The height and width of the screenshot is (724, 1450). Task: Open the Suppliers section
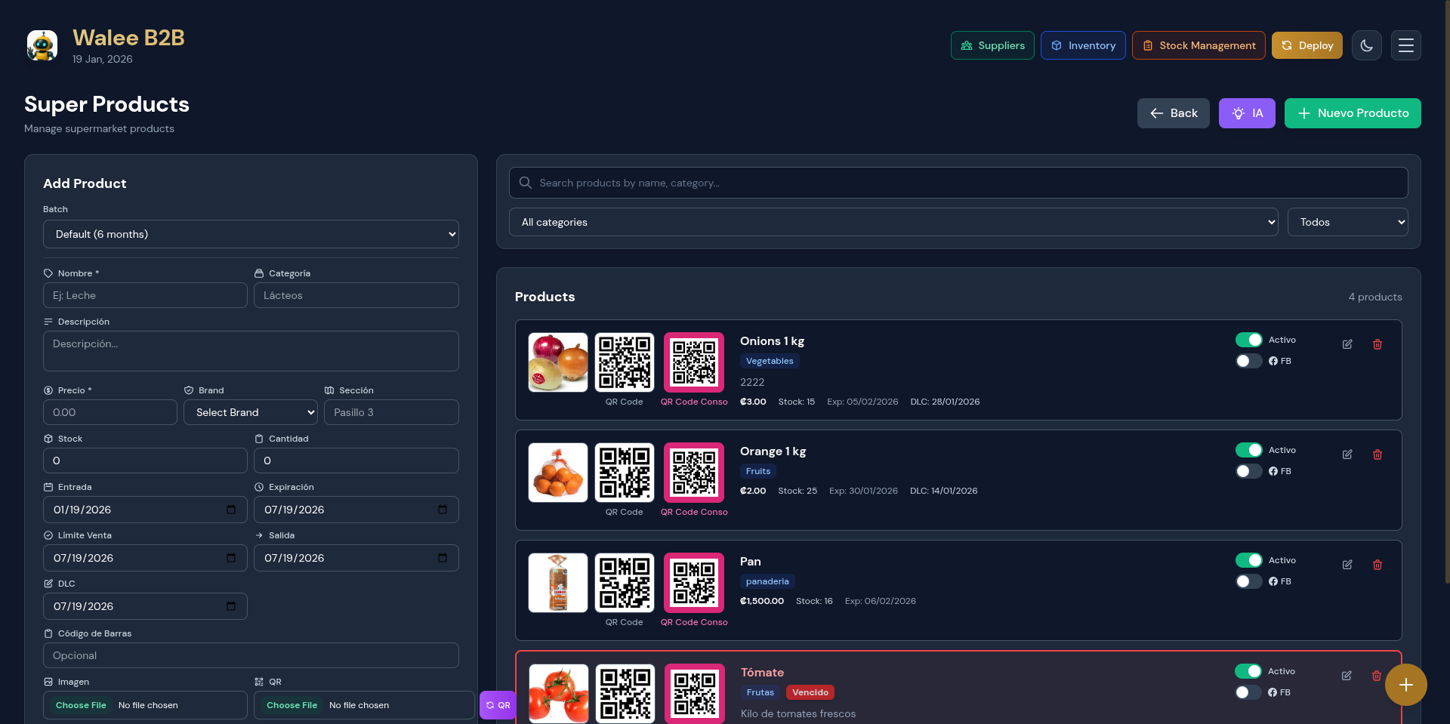pyautogui.click(x=992, y=45)
